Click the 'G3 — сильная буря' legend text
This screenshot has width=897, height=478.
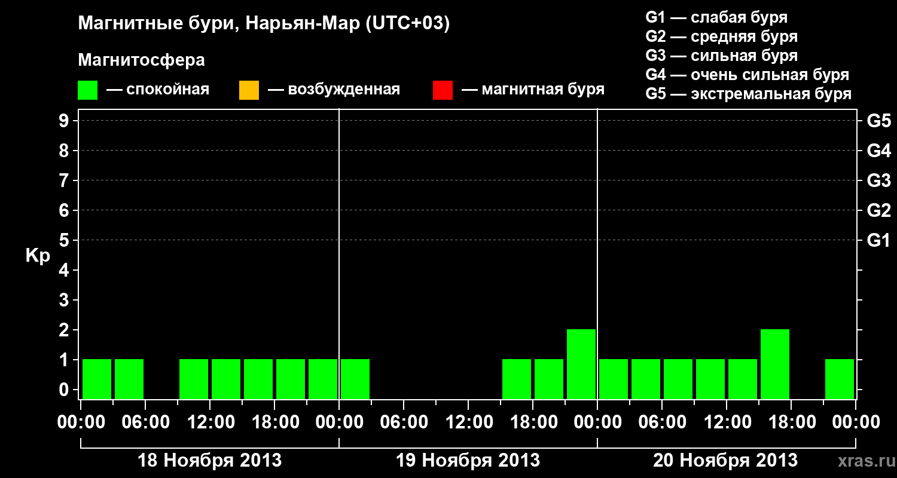(722, 56)
